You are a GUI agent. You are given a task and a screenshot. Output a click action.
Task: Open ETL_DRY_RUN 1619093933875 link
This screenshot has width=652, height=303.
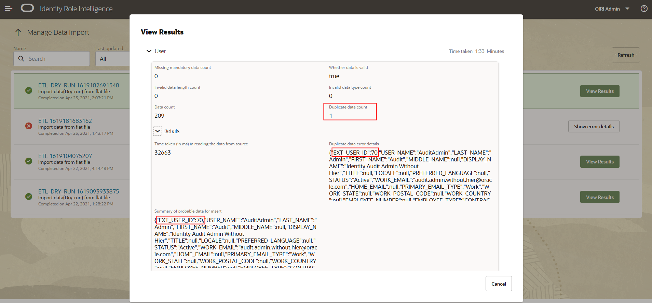[79, 191]
